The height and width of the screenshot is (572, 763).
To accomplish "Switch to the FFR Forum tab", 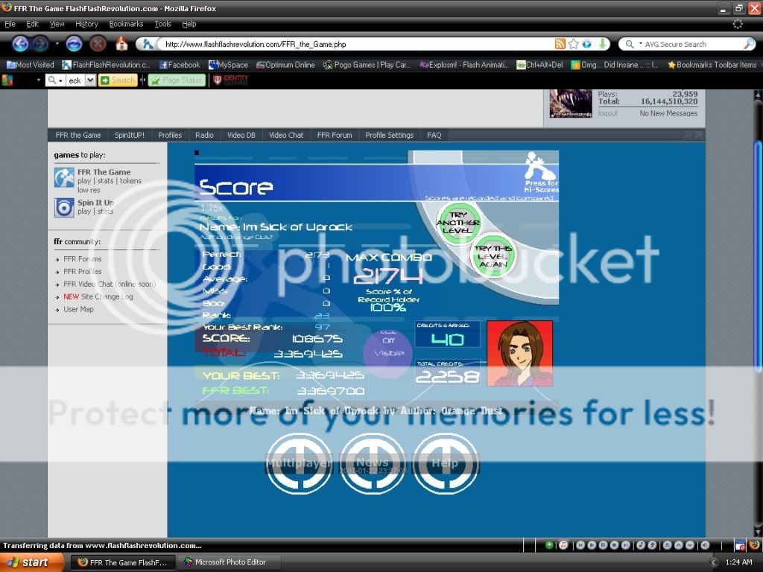I will coord(334,135).
